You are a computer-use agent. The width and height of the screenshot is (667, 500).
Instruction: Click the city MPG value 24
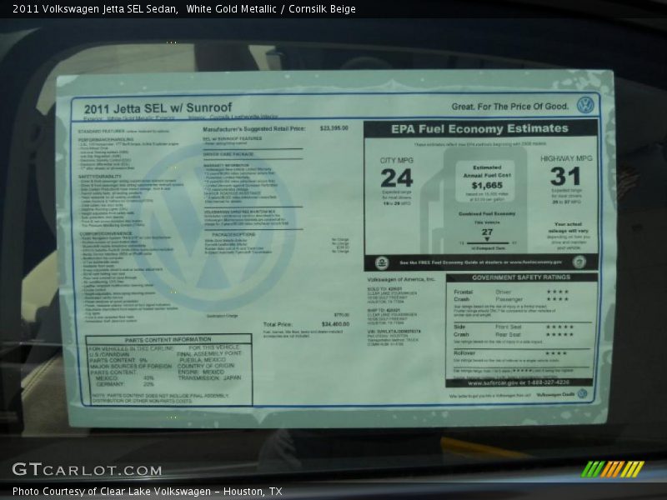[397, 178]
